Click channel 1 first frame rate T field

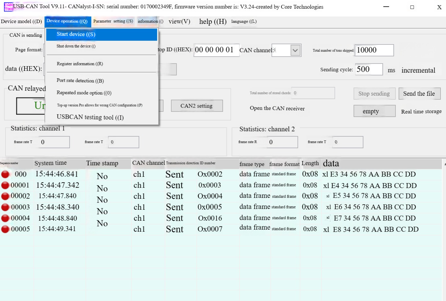(x=54, y=142)
